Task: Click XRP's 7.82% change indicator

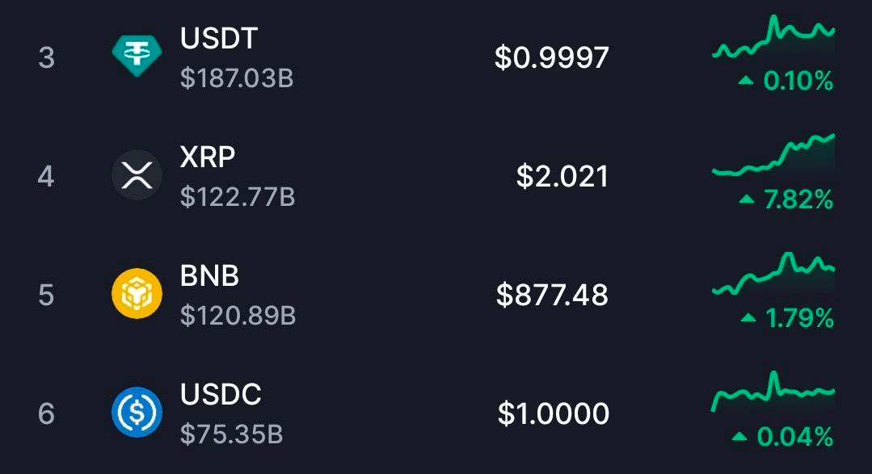Action: point(788,199)
